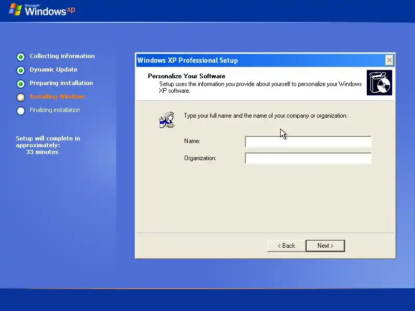The width and height of the screenshot is (415, 311).
Task: Click the Installing Windows step indicator circle
Action: coord(21,97)
